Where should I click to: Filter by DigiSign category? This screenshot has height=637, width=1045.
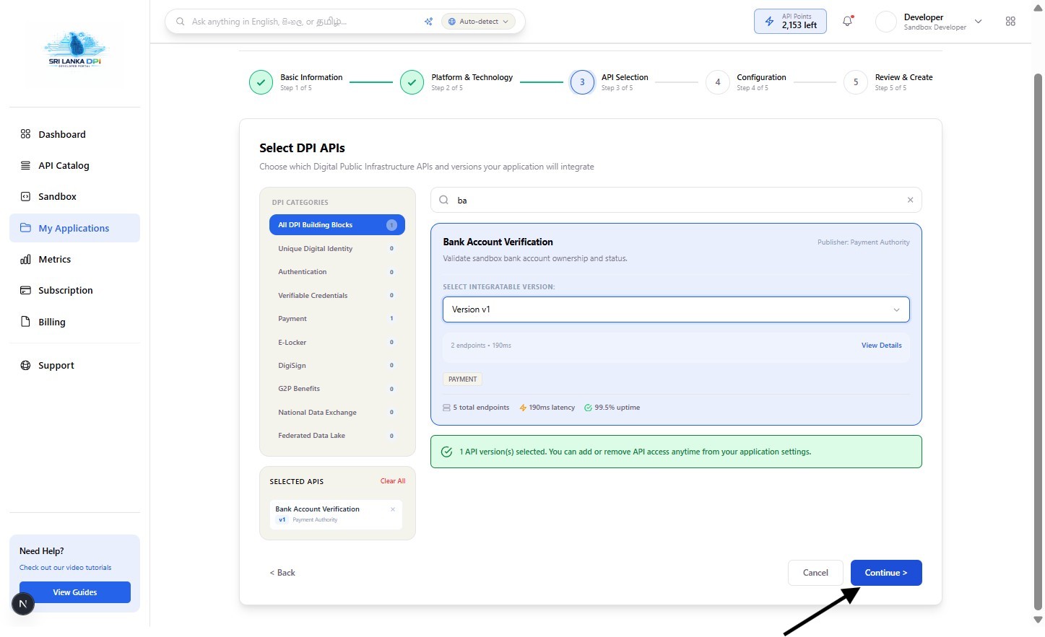(x=337, y=365)
